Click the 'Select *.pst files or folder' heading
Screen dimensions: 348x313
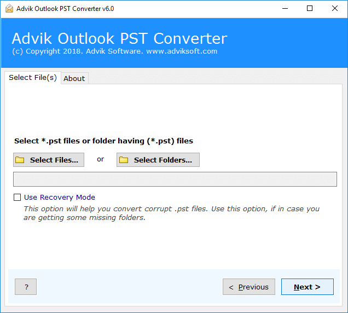(x=103, y=141)
